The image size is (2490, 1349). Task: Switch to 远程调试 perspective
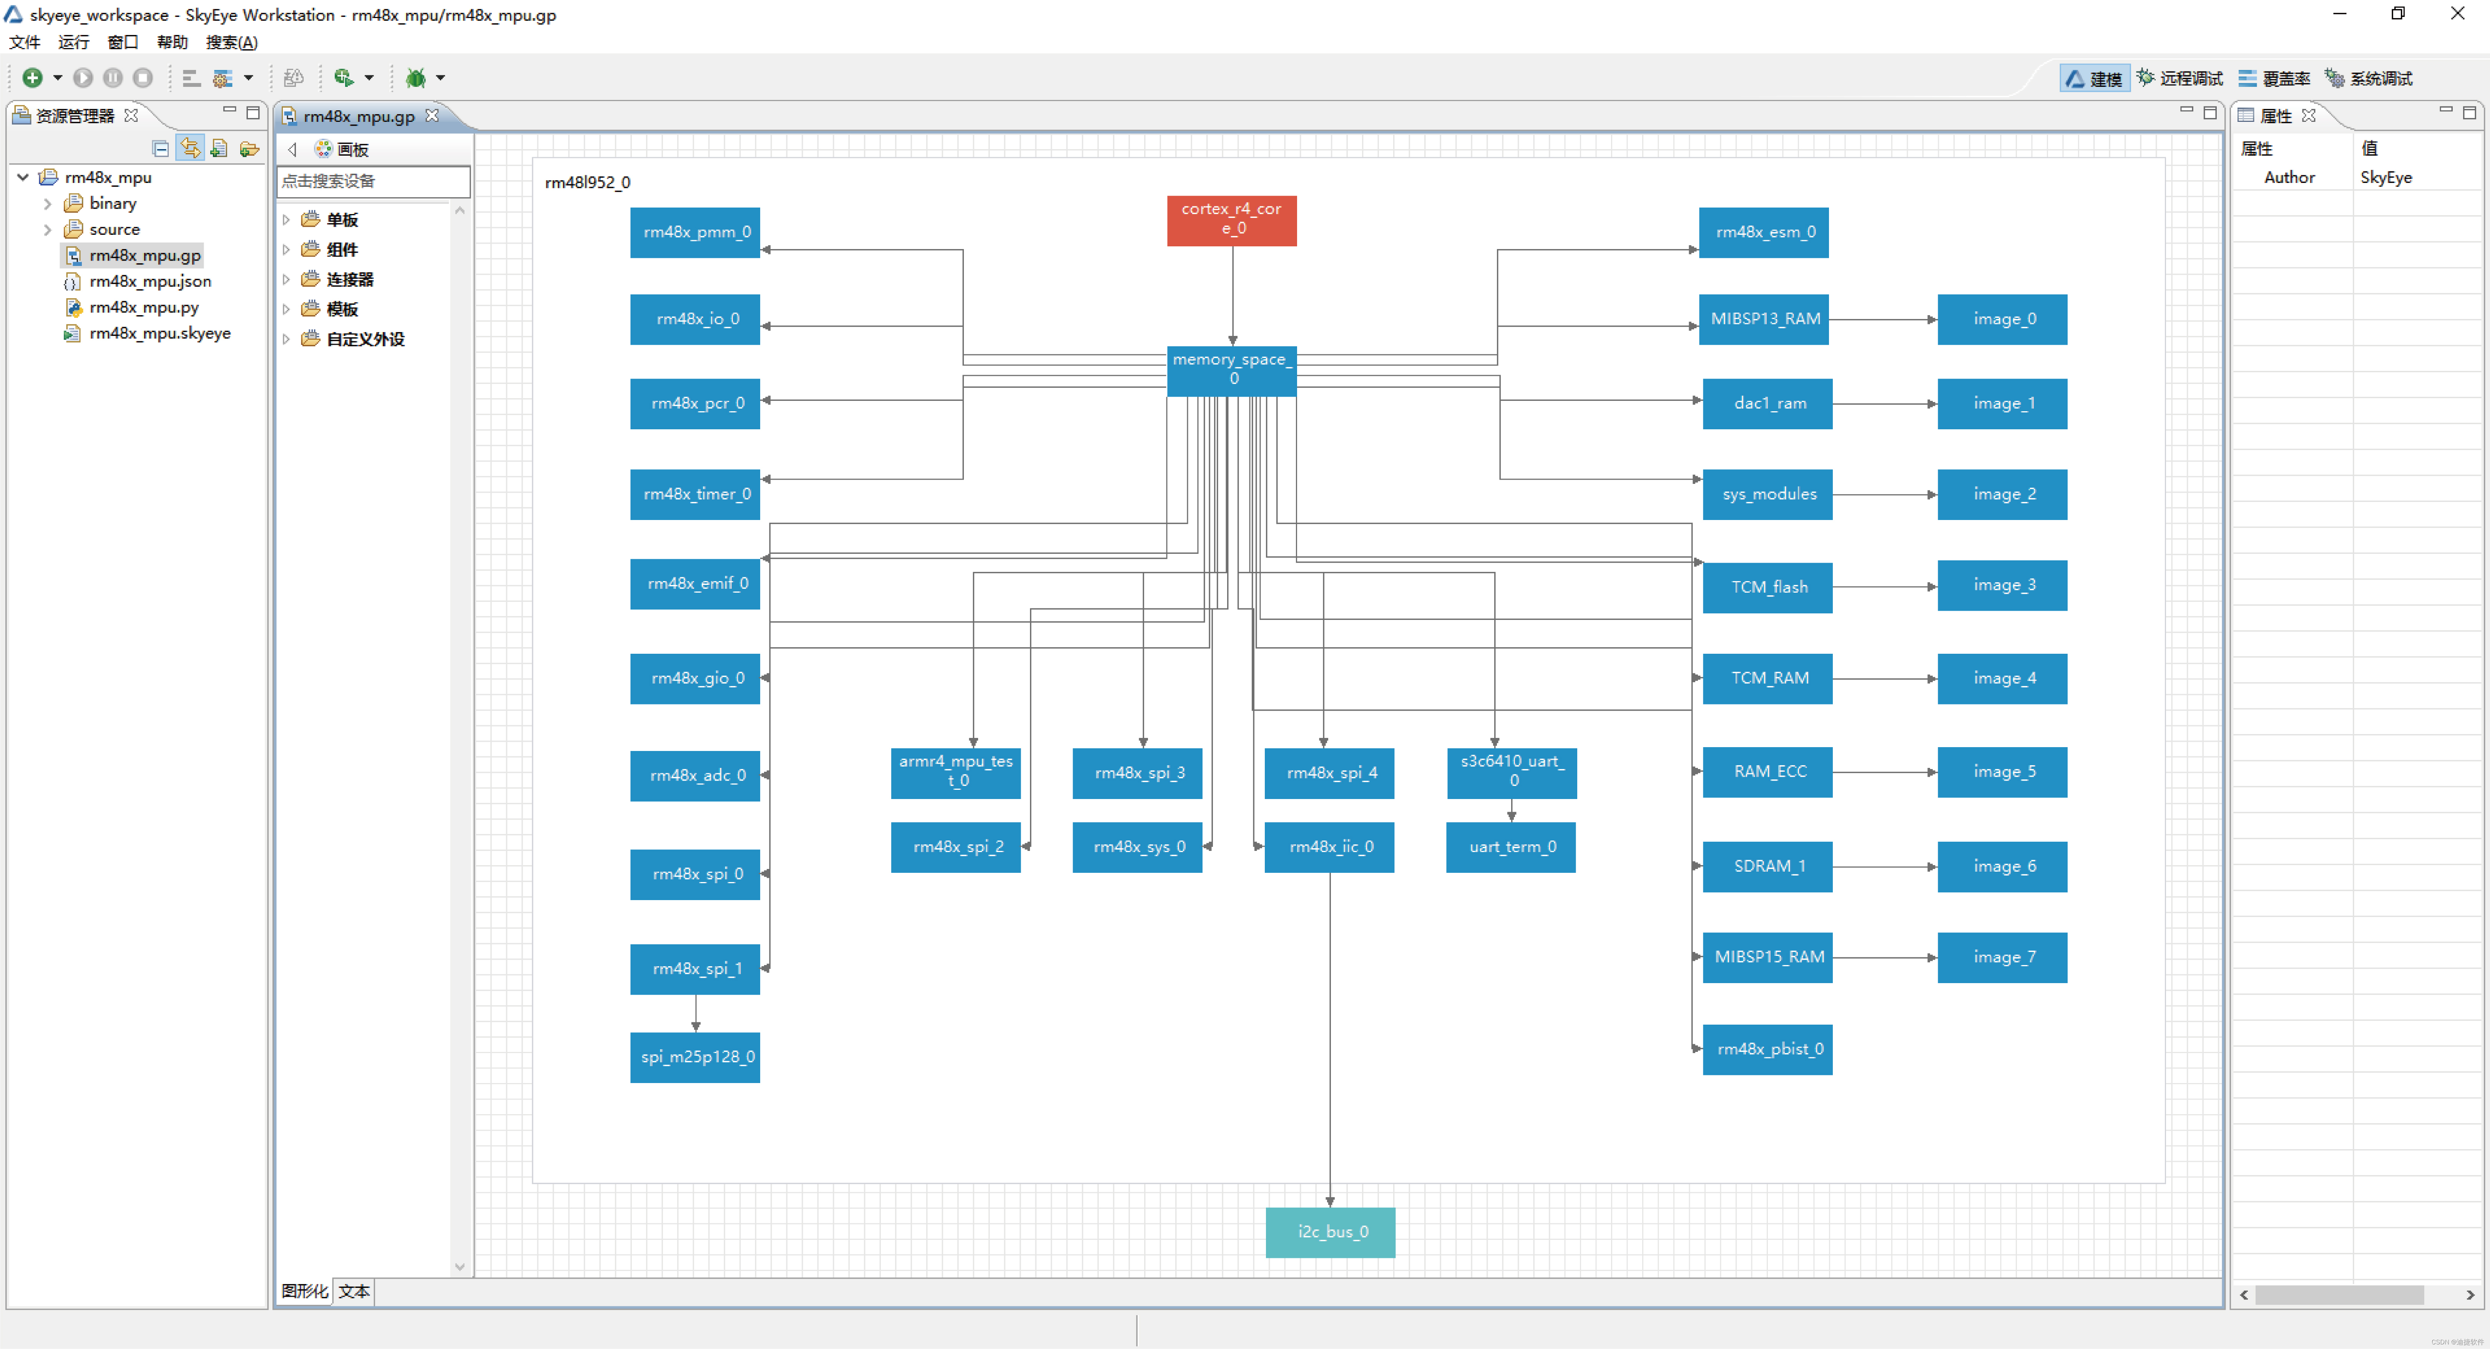(x=2180, y=78)
